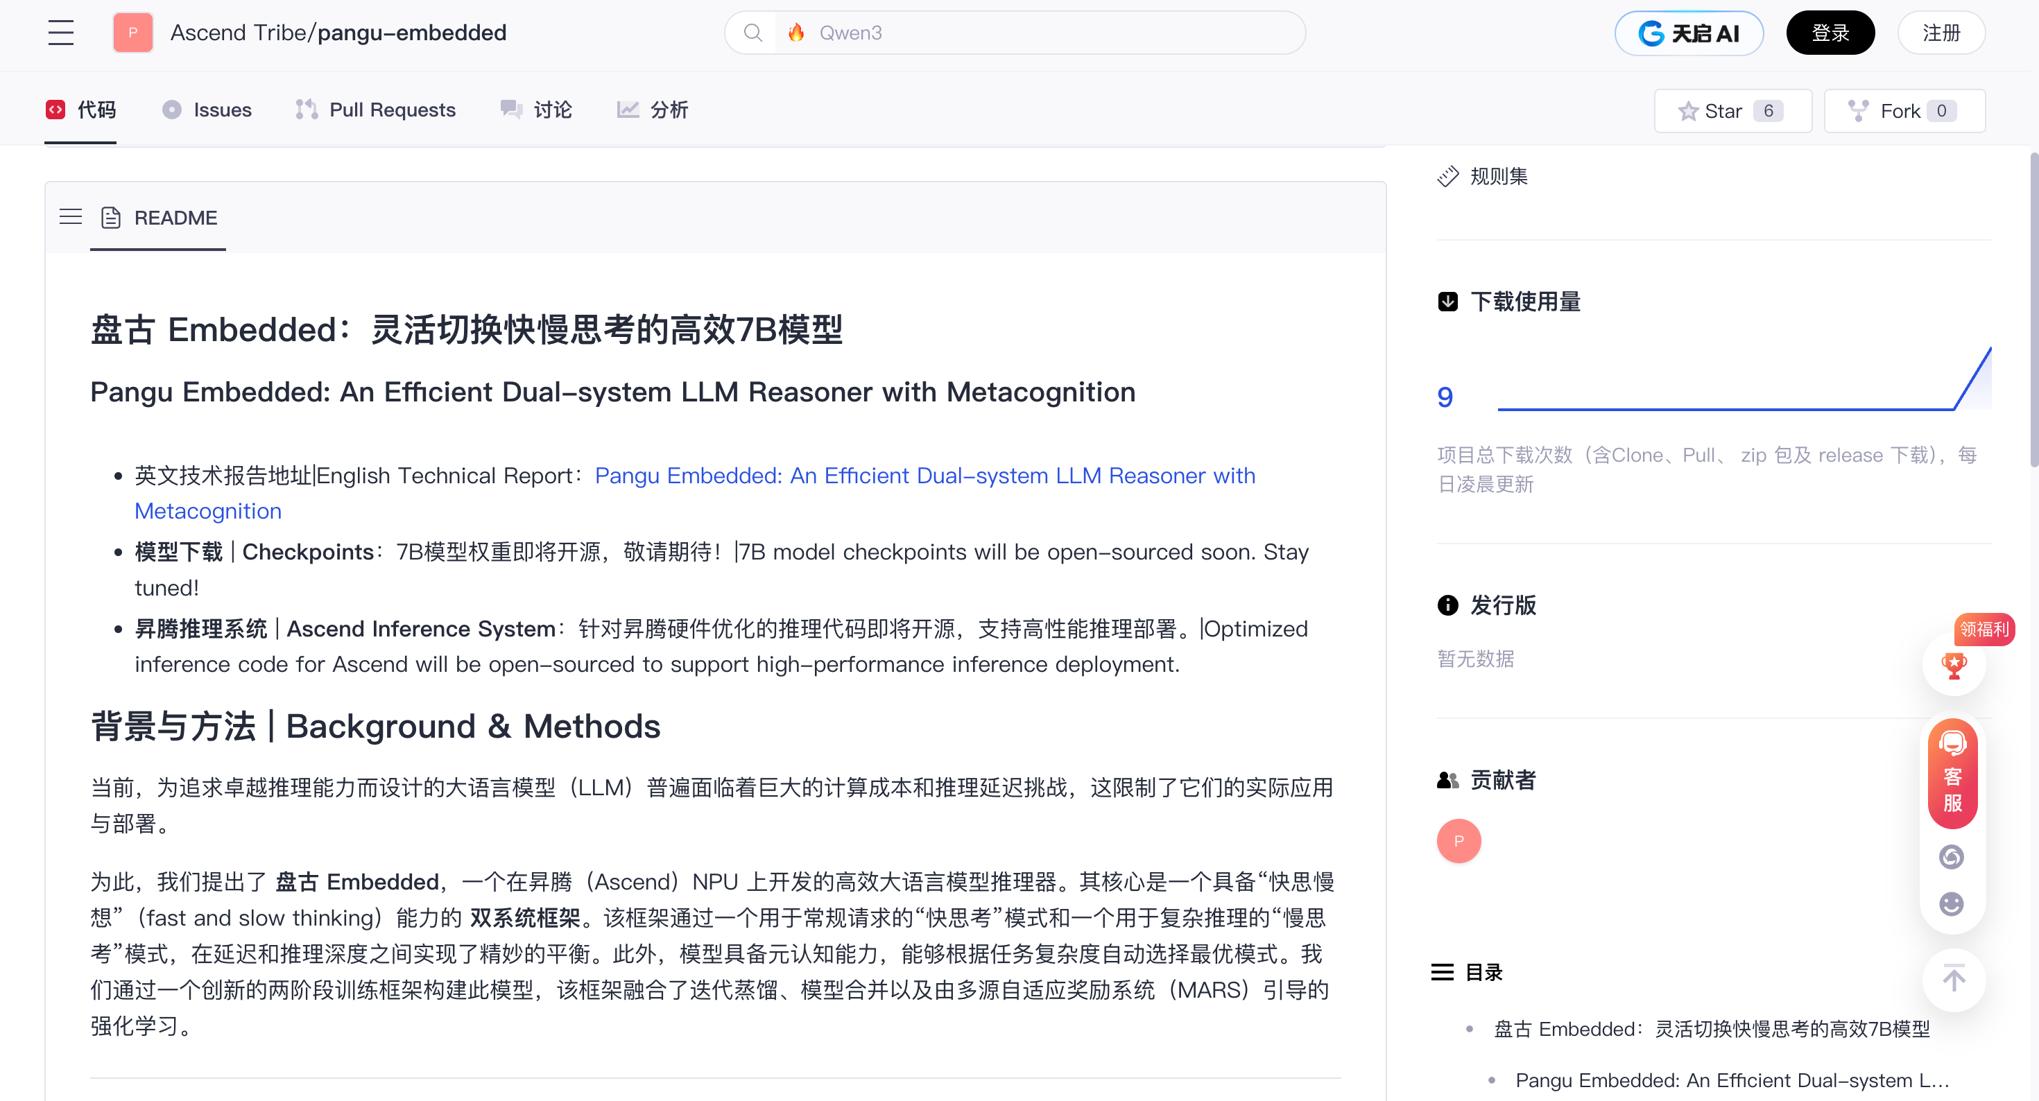
Task: Open the 领福利 trophy reward icon
Action: pyautogui.click(x=1953, y=665)
